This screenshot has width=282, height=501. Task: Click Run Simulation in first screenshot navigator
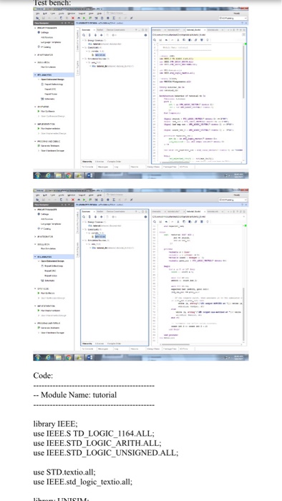48,67
